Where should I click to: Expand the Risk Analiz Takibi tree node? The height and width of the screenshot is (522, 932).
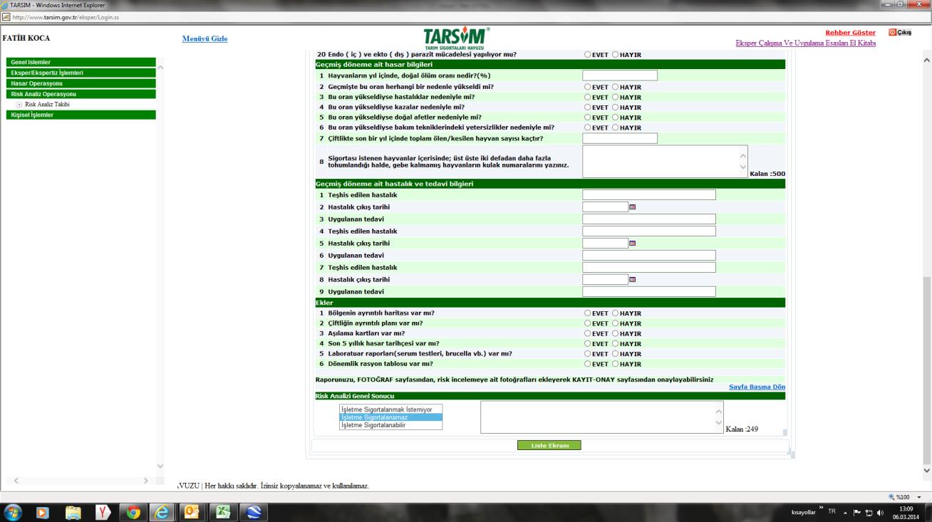pos(19,105)
